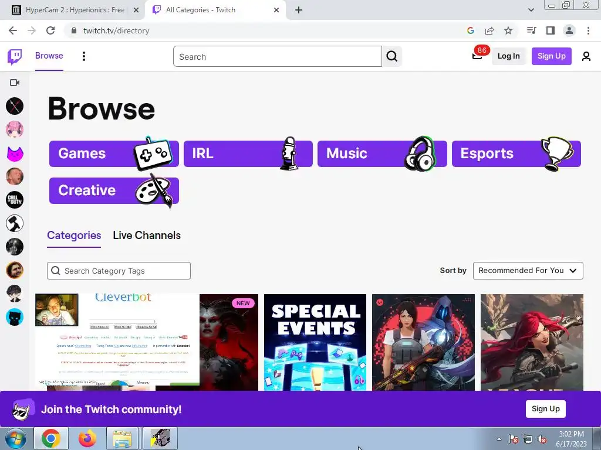
Task: Open the IRL category button
Action: point(248,154)
